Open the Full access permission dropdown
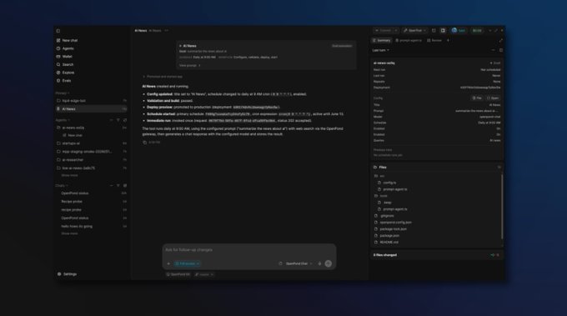The height and width of the screenshot is (316, 567). 187,263
